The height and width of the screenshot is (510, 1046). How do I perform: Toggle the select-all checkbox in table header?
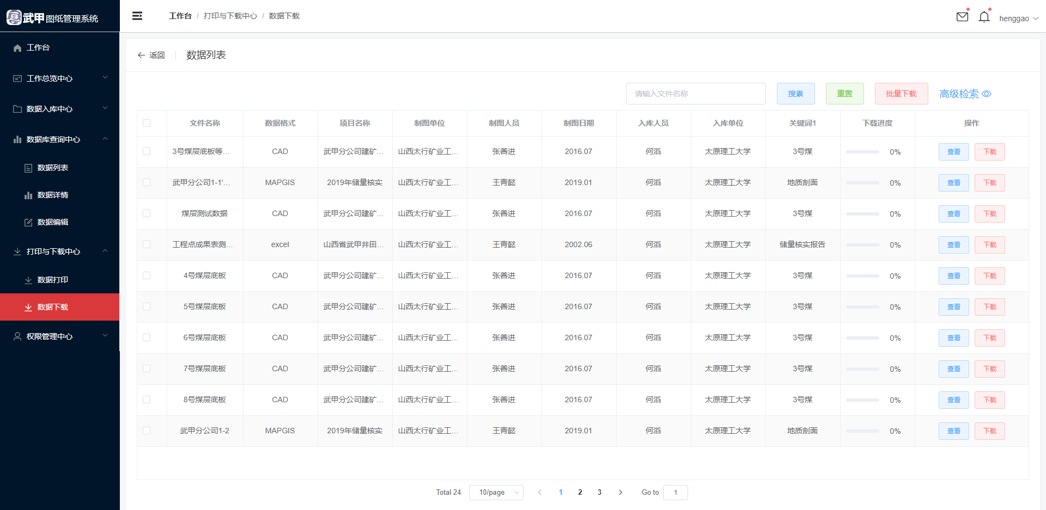[x=147, y=123]
